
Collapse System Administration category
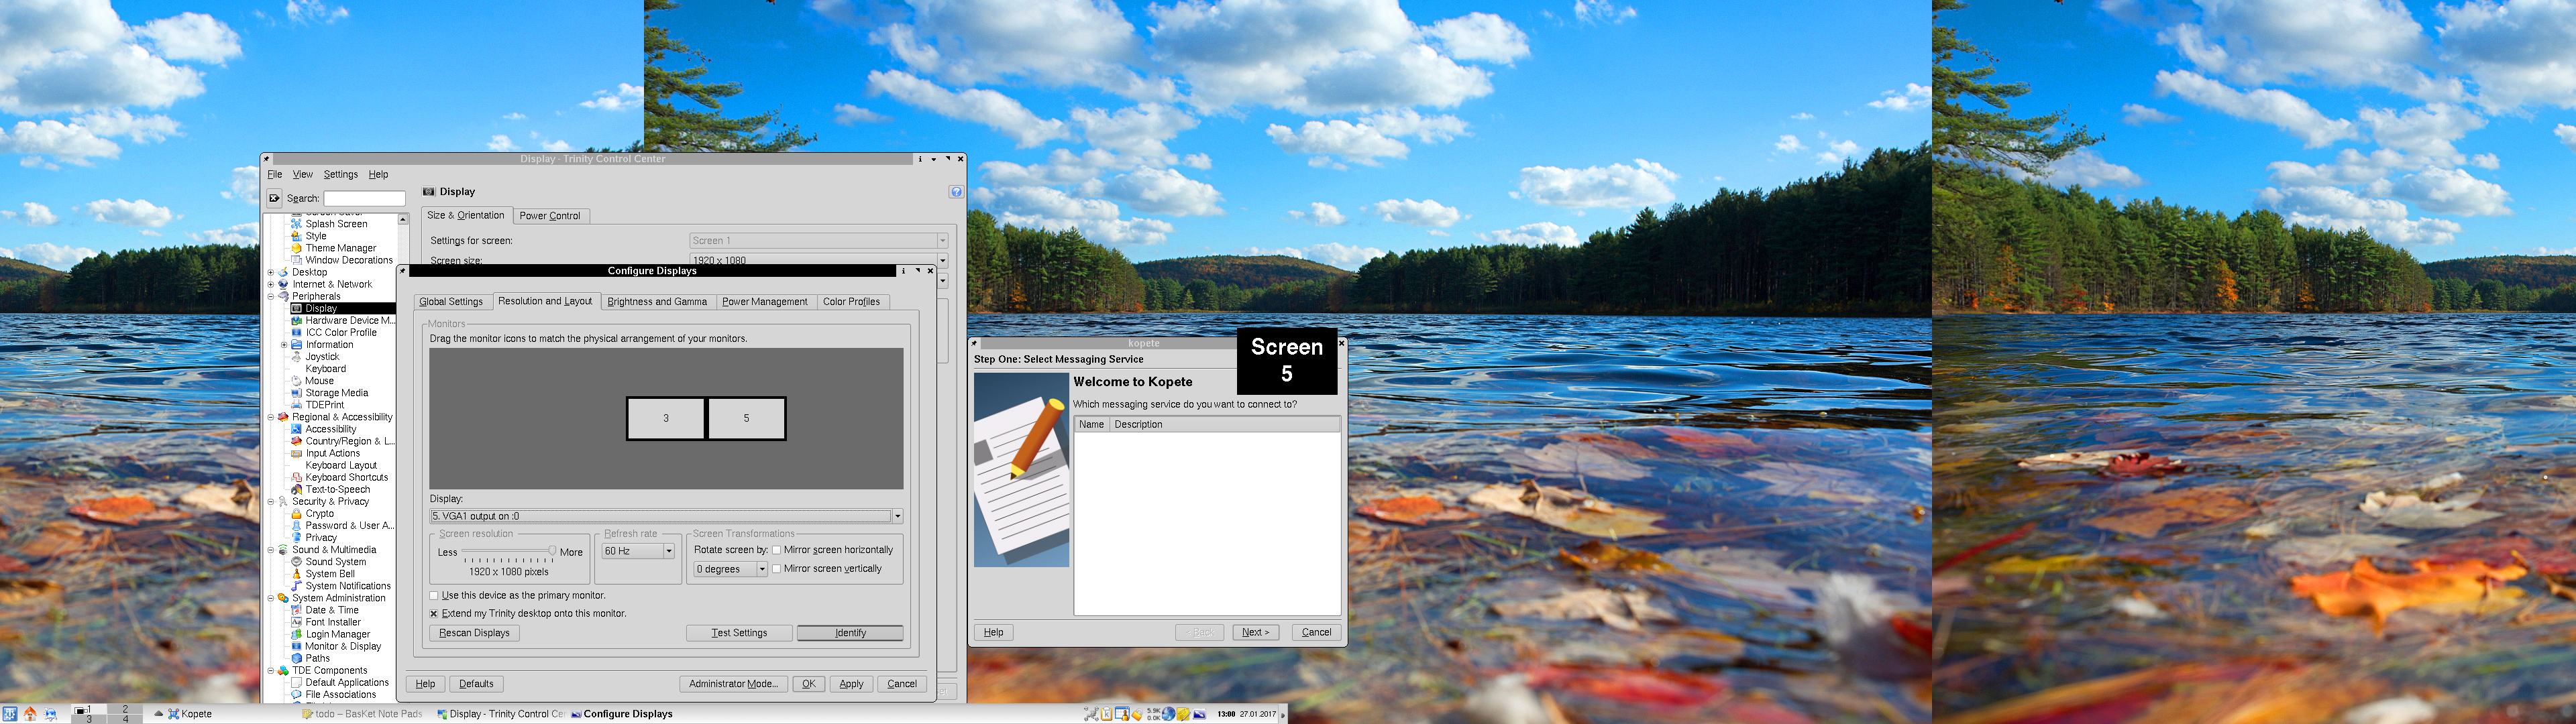(x=271, y=598)
